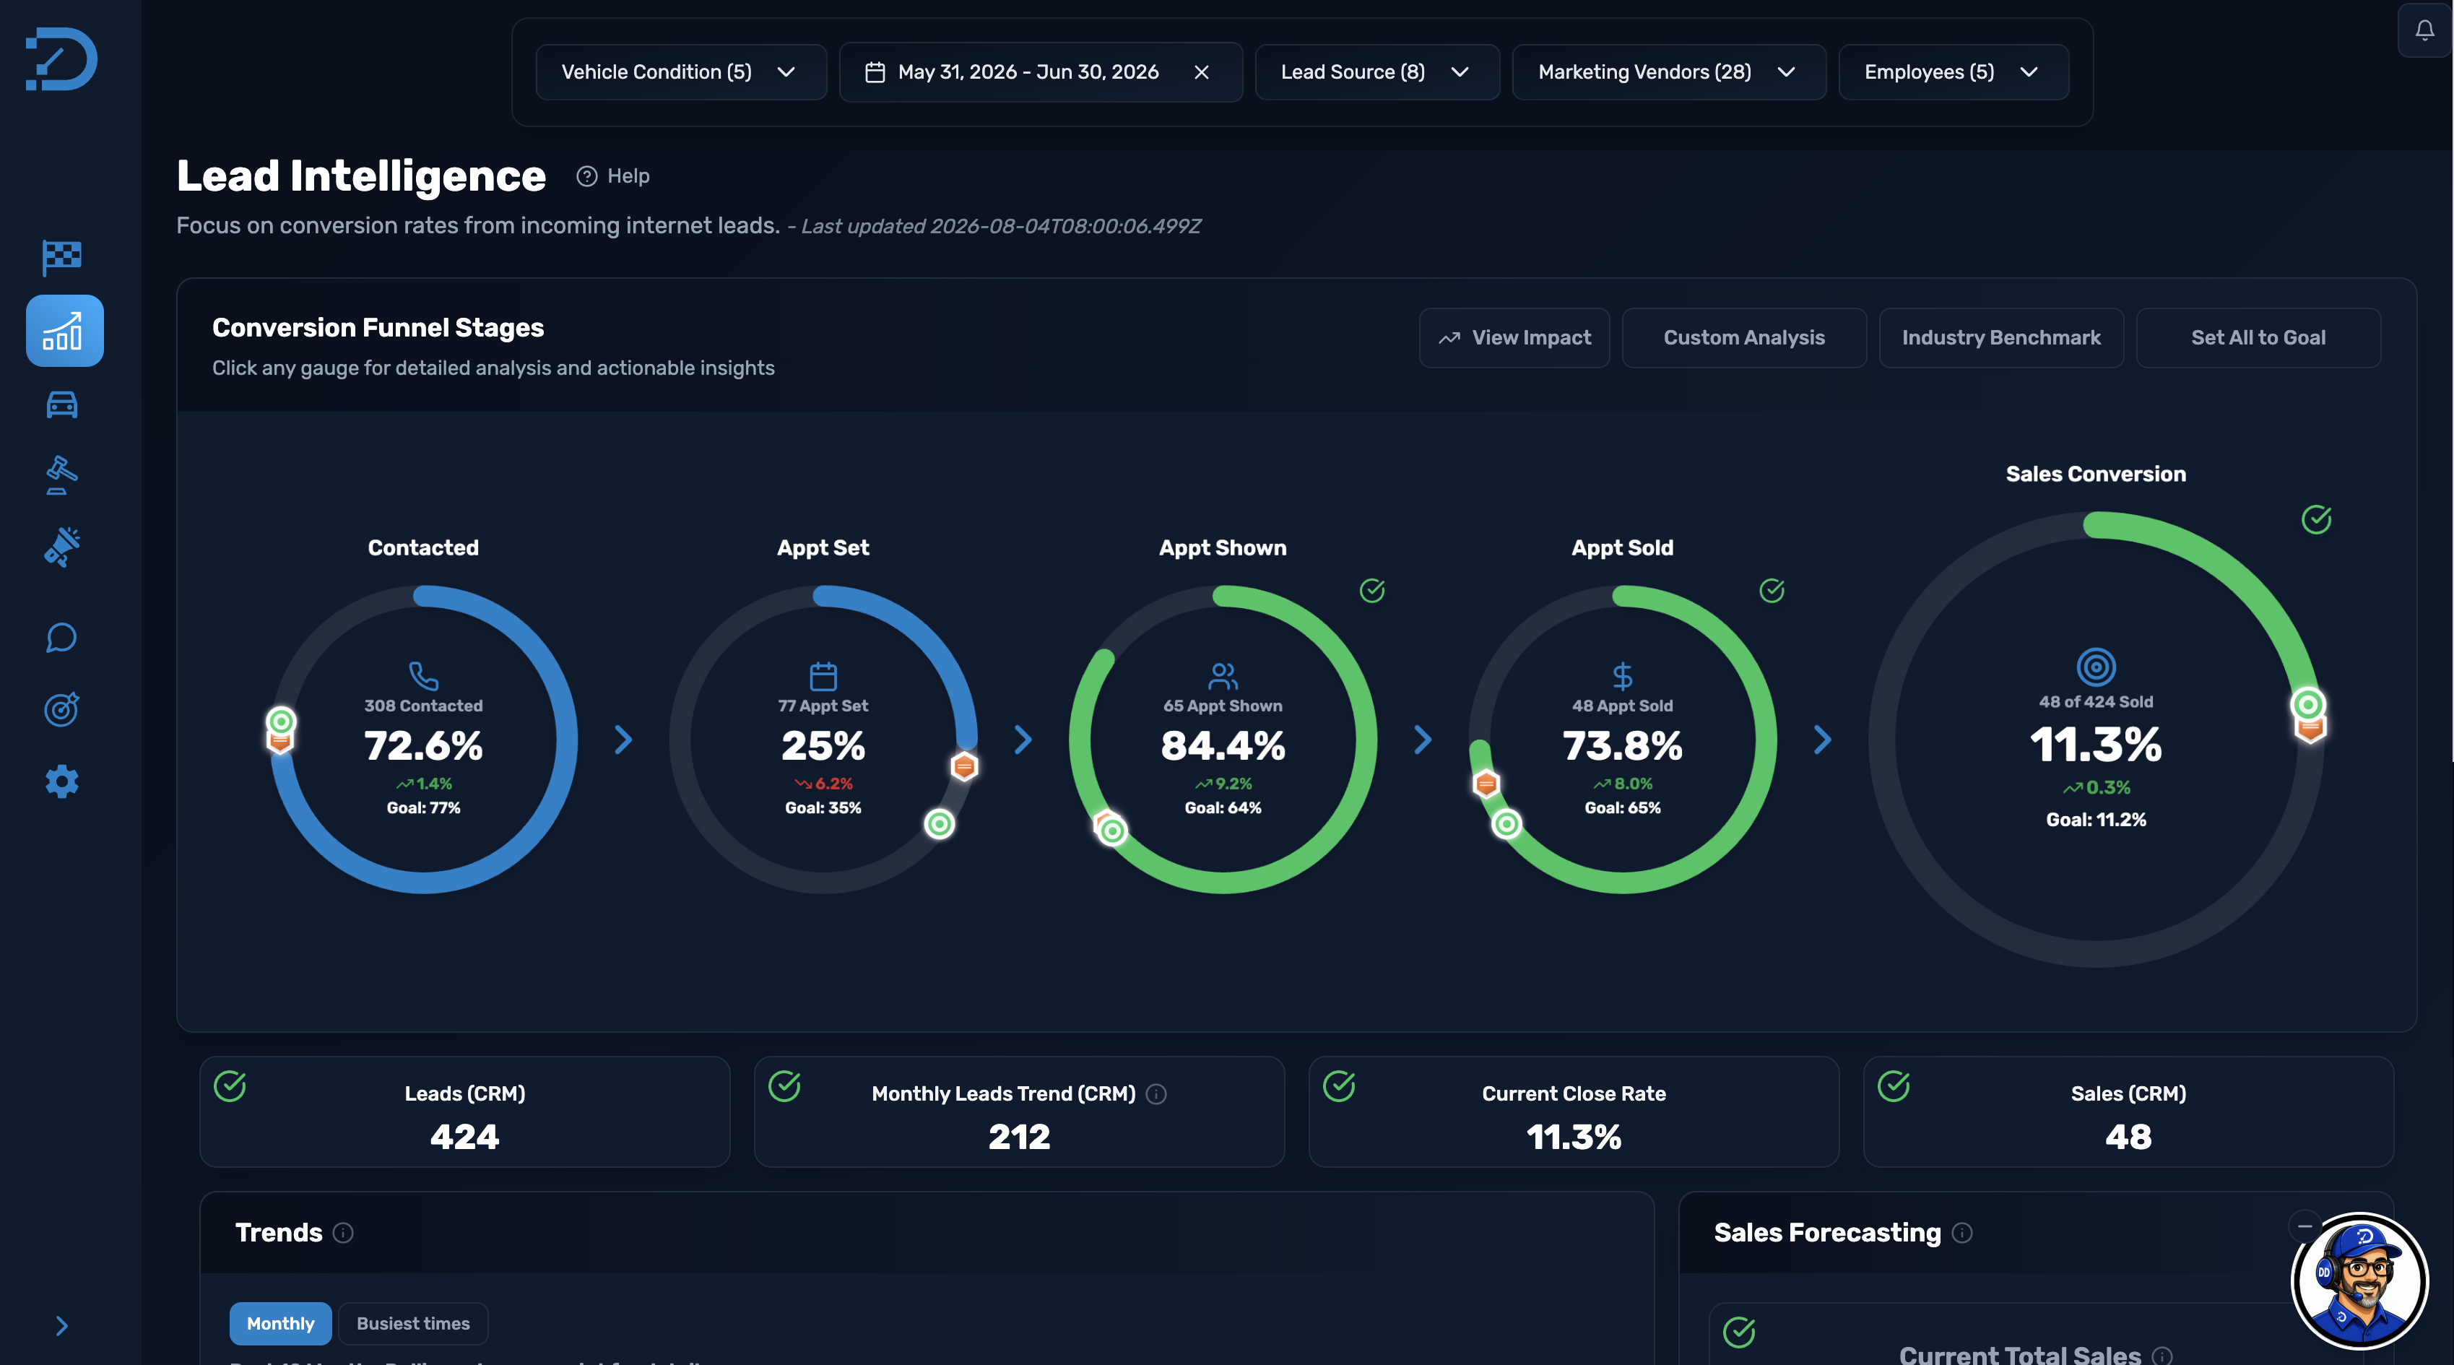Open the goals target sidebar icon
The image size is (2454, 1365).
[x=62, y=710]
